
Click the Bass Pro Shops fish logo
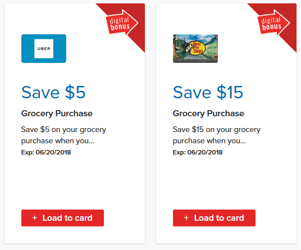pyautogui.click(x=195, y=47)
